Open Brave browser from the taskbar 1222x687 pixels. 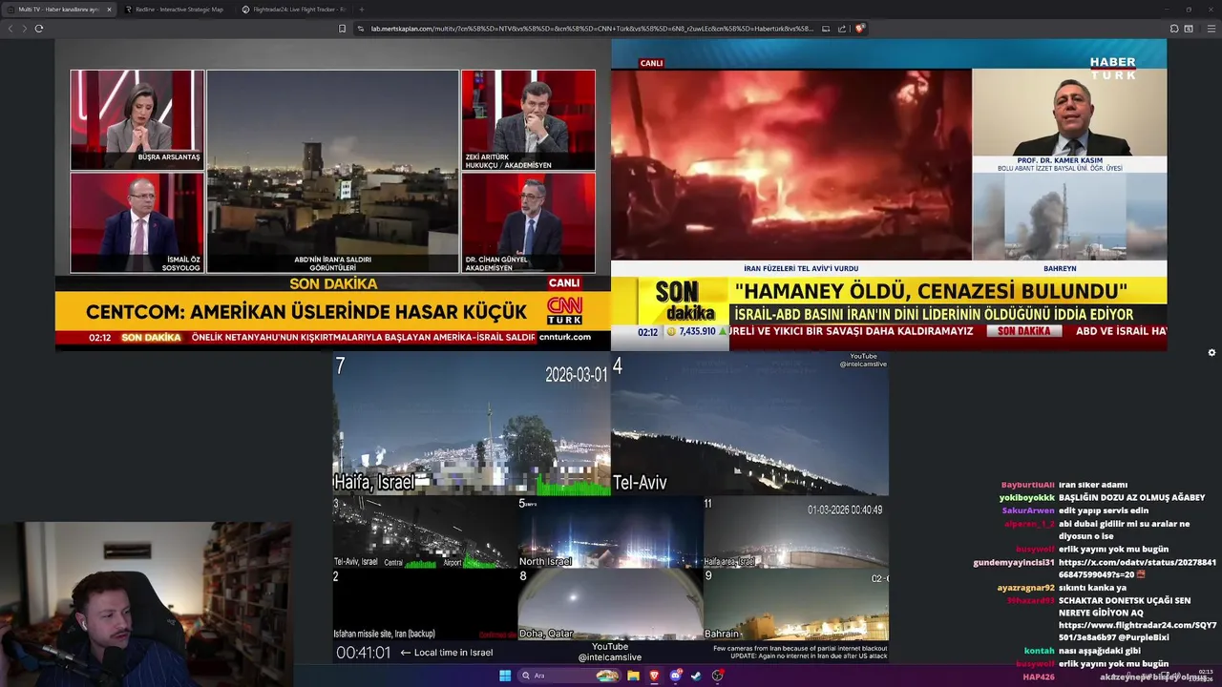click(x=655, y=676)
